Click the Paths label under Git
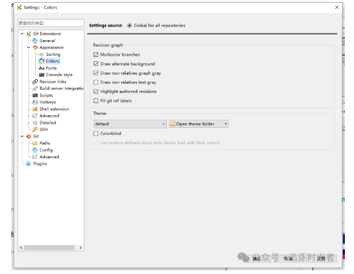 point(45,143)
